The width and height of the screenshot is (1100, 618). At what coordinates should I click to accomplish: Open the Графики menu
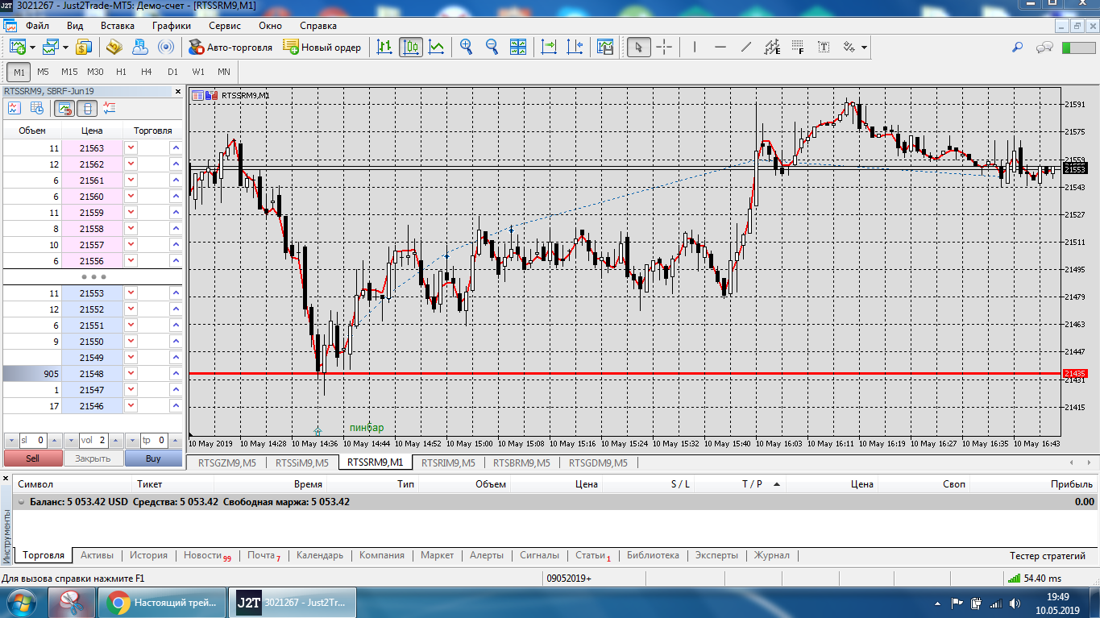click(x=171, y=25)
